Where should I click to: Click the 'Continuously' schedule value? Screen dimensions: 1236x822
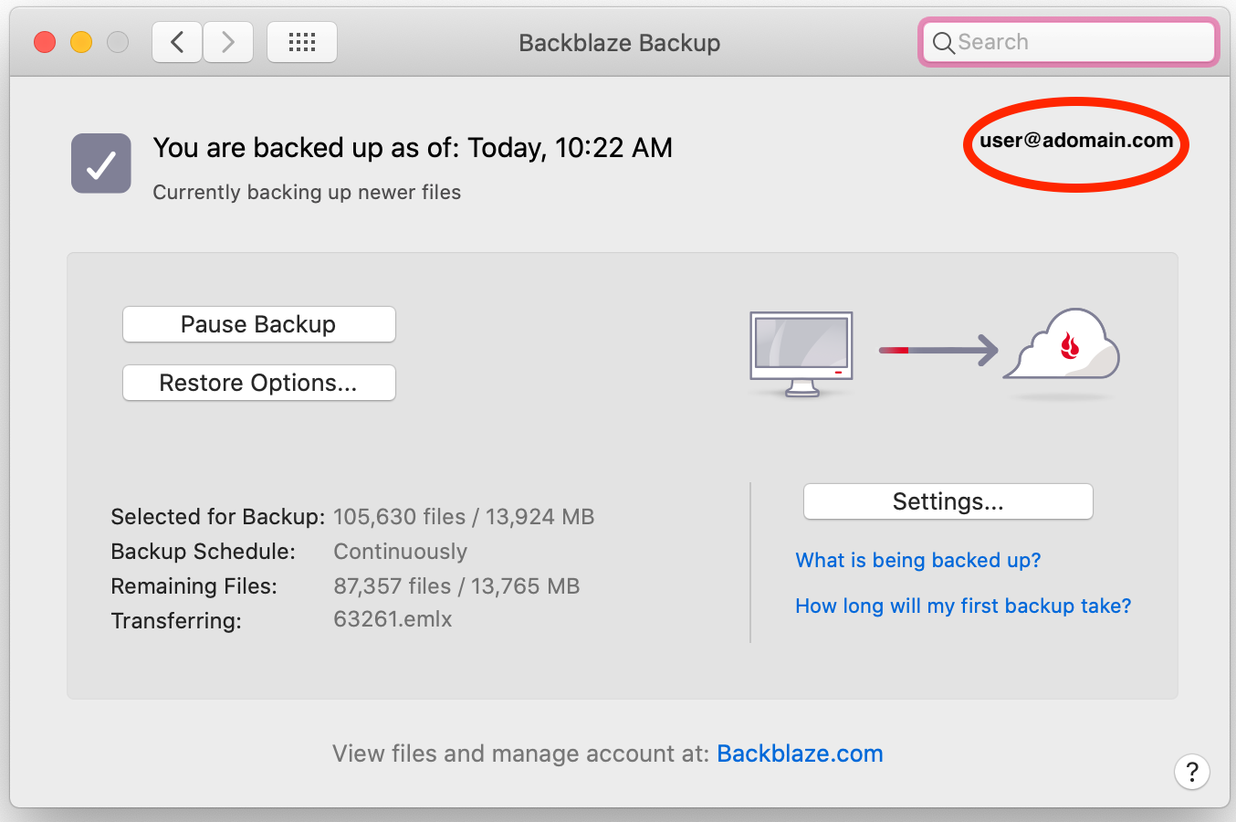pyautogui.click(x=400, y=552)
